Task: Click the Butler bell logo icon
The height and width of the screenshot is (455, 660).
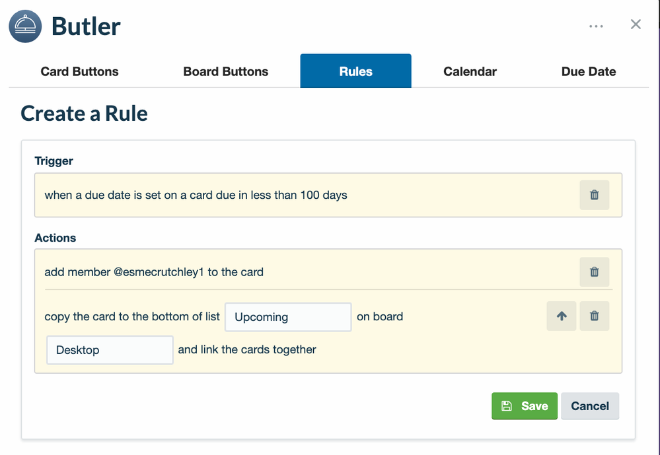Action: coord(25,26)
